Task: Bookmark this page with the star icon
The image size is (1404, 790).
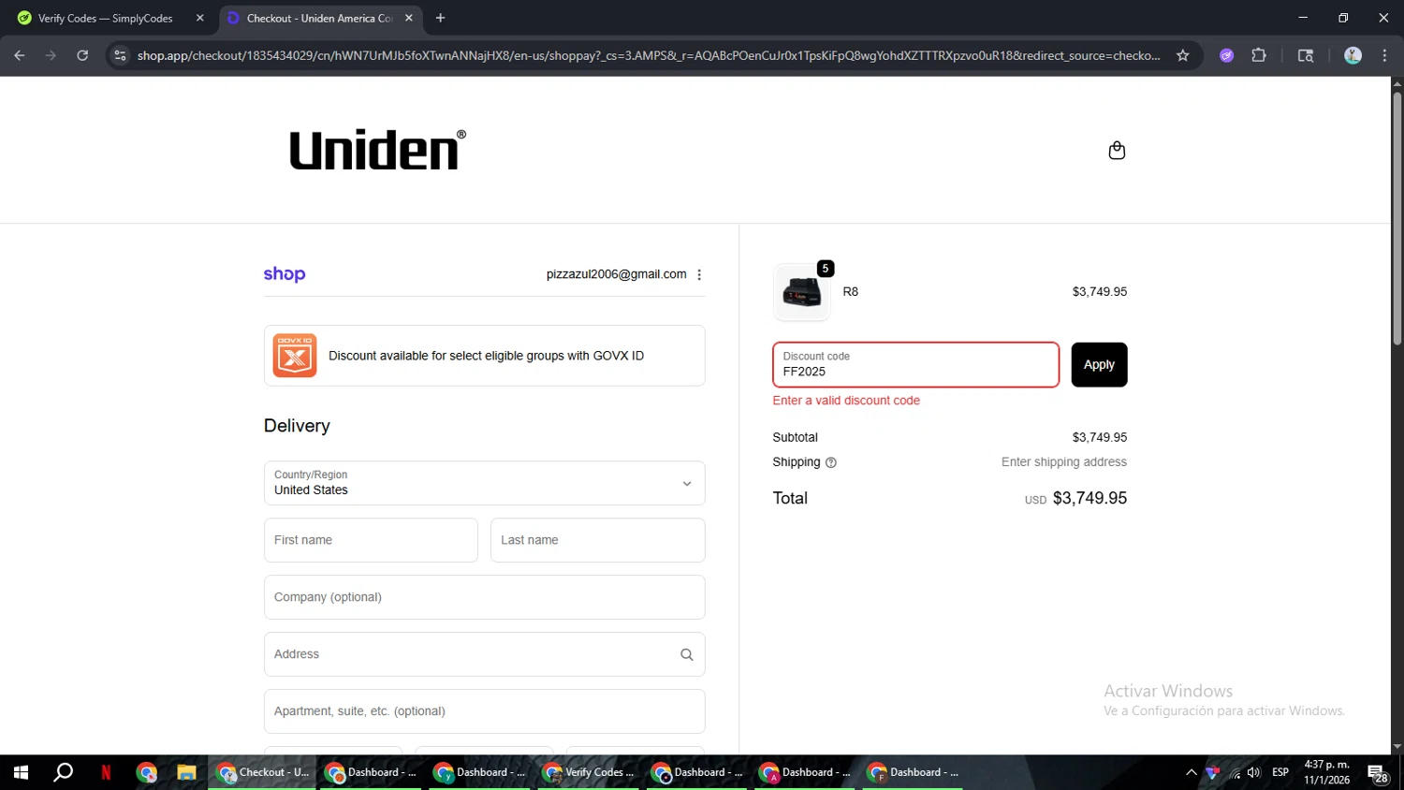Action: tap(1183, 55)
